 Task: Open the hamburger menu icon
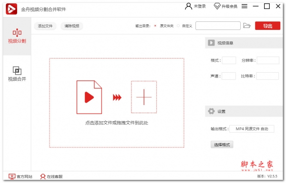coord(245,6)
